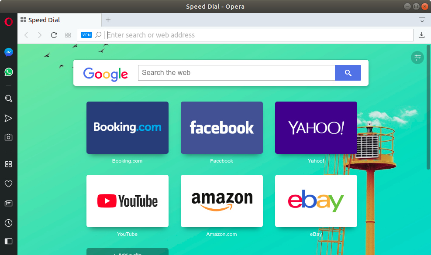The image size is (431, 255).
Task: Open Facebook Messenger in the sidebar
Action: click(x=9, y=52)
